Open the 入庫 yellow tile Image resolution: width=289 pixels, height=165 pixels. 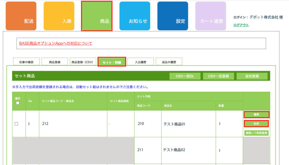click(x=59, y=16)
